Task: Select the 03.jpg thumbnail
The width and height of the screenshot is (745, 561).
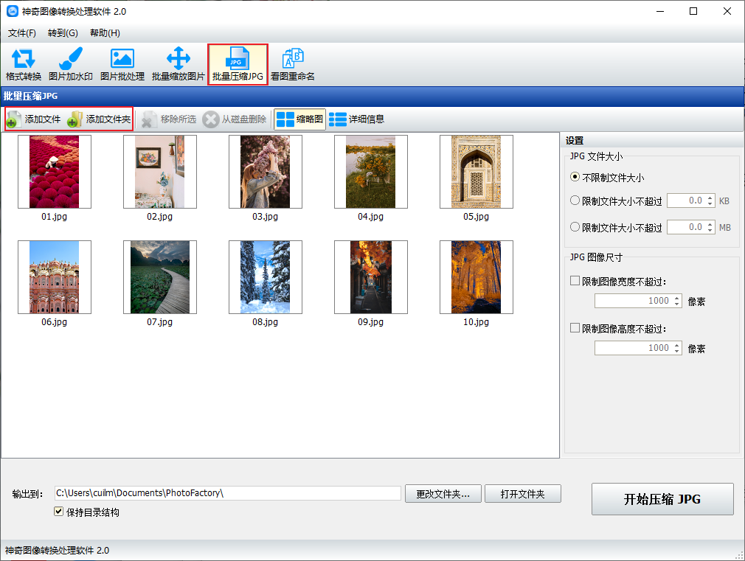Action: click(265, 172)
